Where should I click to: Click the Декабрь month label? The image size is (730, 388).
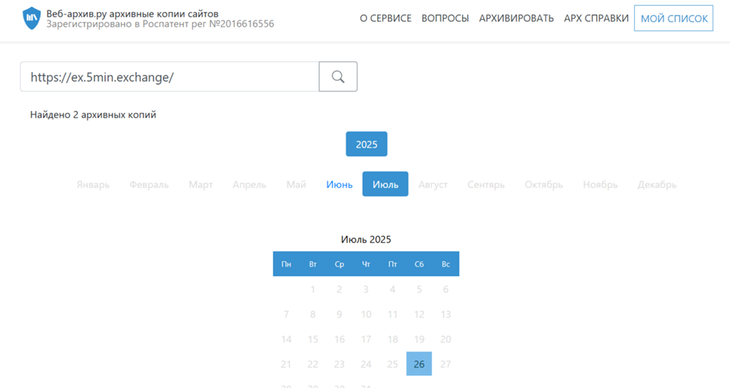tap(657, 185)
